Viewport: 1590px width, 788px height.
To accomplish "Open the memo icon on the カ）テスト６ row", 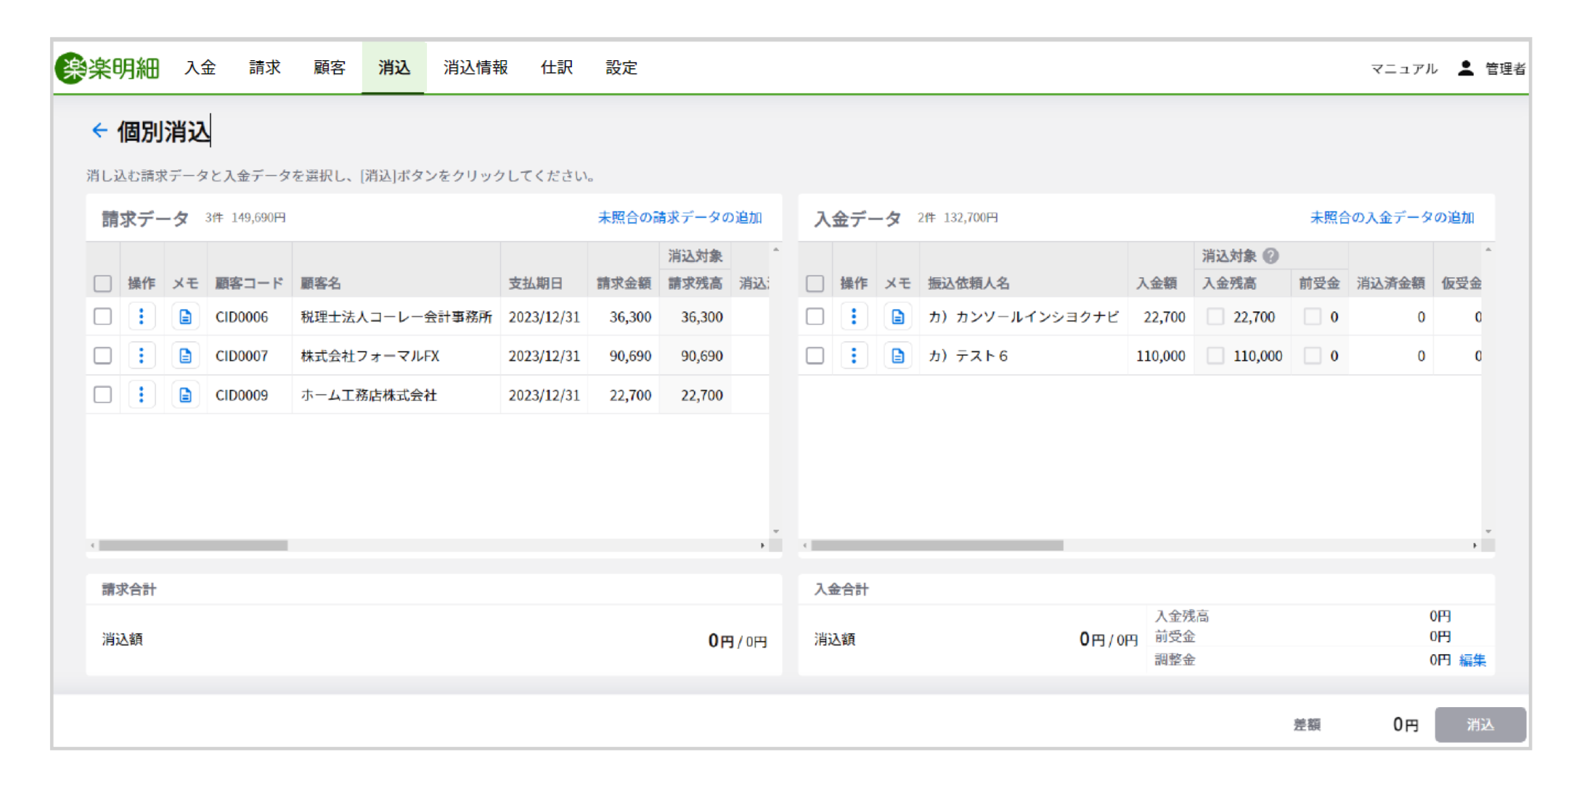I will point(898,355).
